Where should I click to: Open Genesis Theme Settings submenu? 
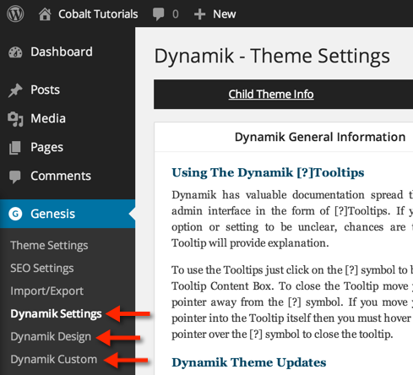[x=49, y=245]
